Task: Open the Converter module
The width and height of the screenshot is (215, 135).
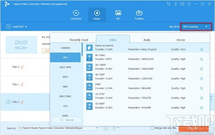Action: coord(76,15)
